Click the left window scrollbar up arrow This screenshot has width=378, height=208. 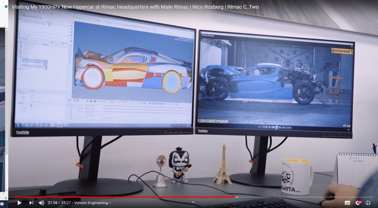coord(7,28)
